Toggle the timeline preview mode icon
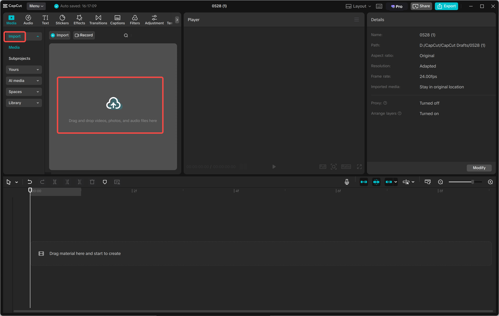The height and width of the screenshot is (316, 499). coord(428,181)
